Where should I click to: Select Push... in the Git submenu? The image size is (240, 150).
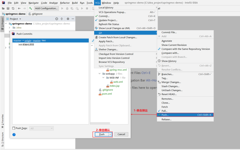coord(185,115)
